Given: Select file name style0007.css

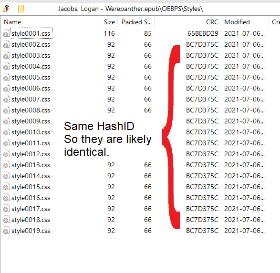Looking at the screenshot, I should point(31,99).
